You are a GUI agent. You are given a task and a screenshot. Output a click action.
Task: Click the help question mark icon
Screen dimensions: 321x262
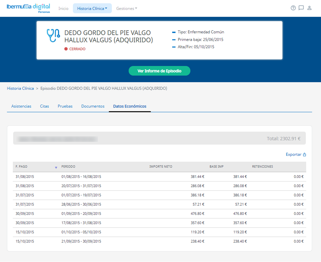[x=293, y=8]
